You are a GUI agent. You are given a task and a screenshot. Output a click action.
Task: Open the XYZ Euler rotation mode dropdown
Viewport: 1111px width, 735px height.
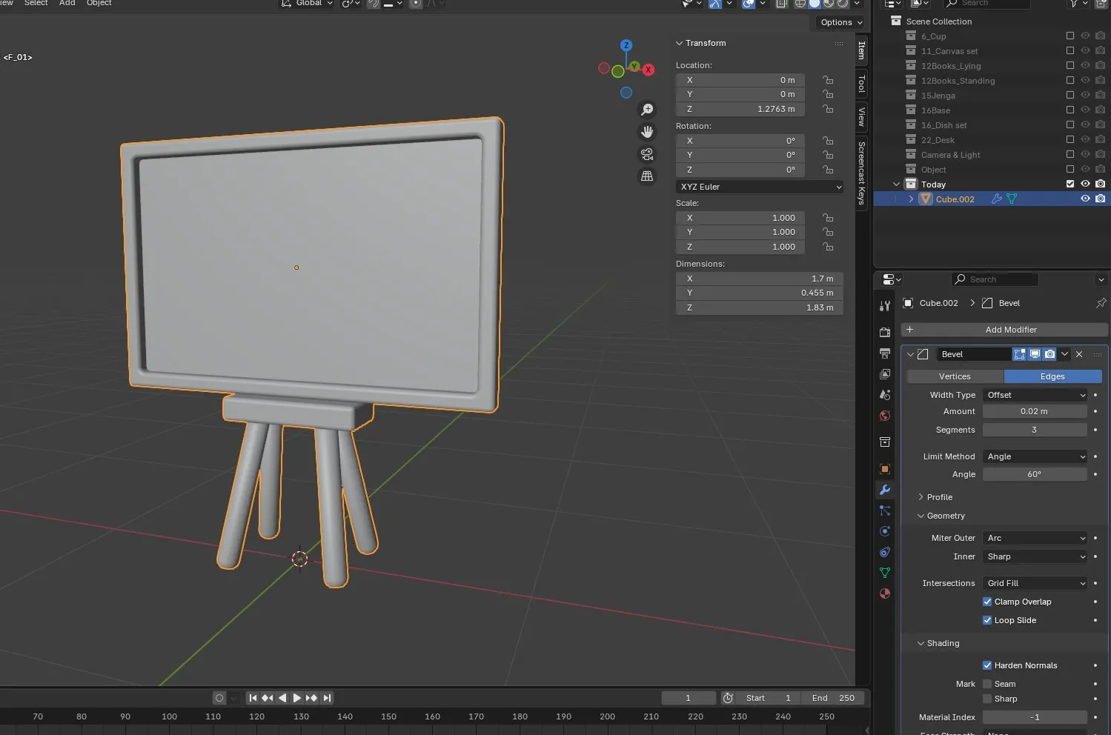[x=760, y=187]
